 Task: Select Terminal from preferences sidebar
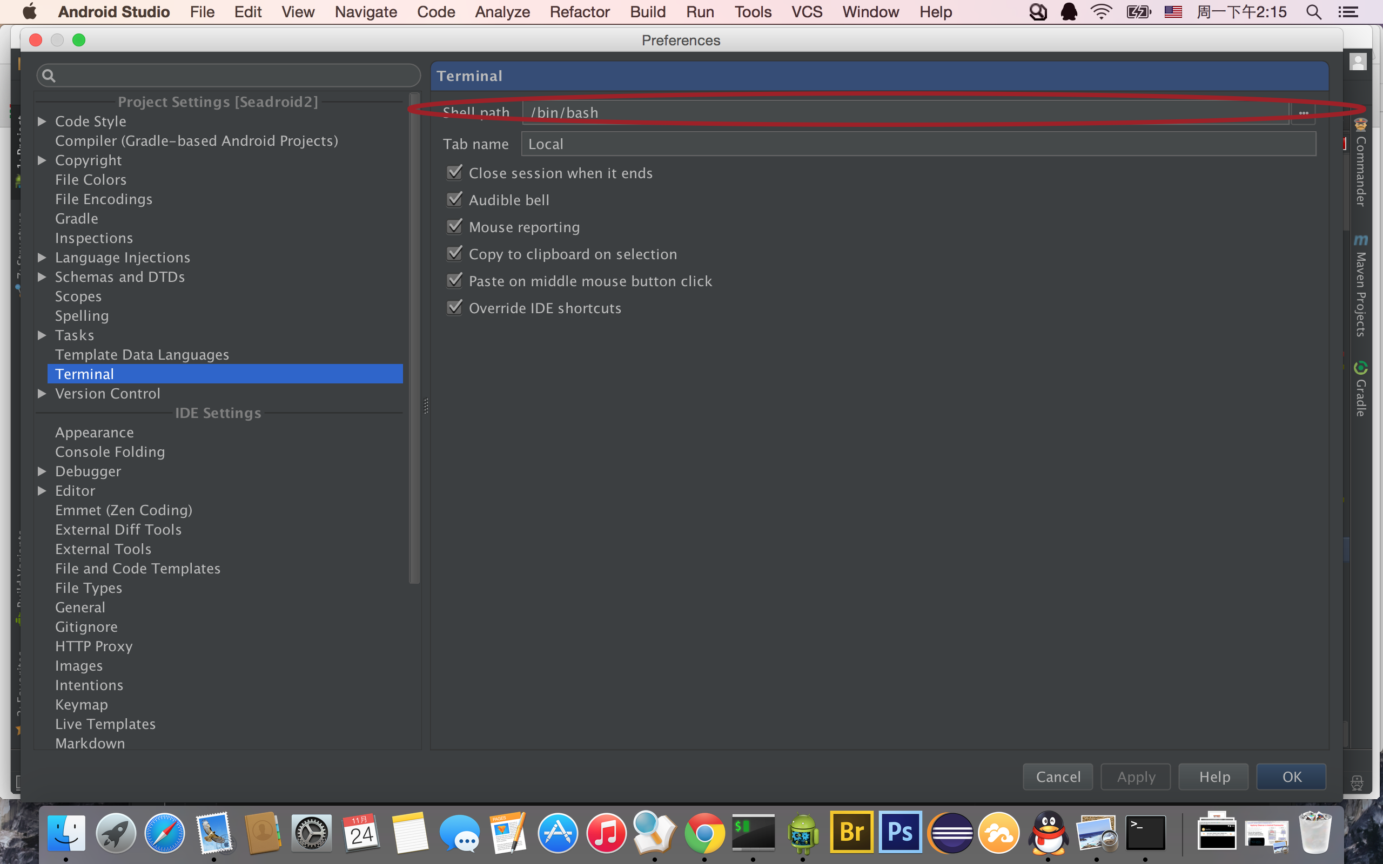[85, 373]
